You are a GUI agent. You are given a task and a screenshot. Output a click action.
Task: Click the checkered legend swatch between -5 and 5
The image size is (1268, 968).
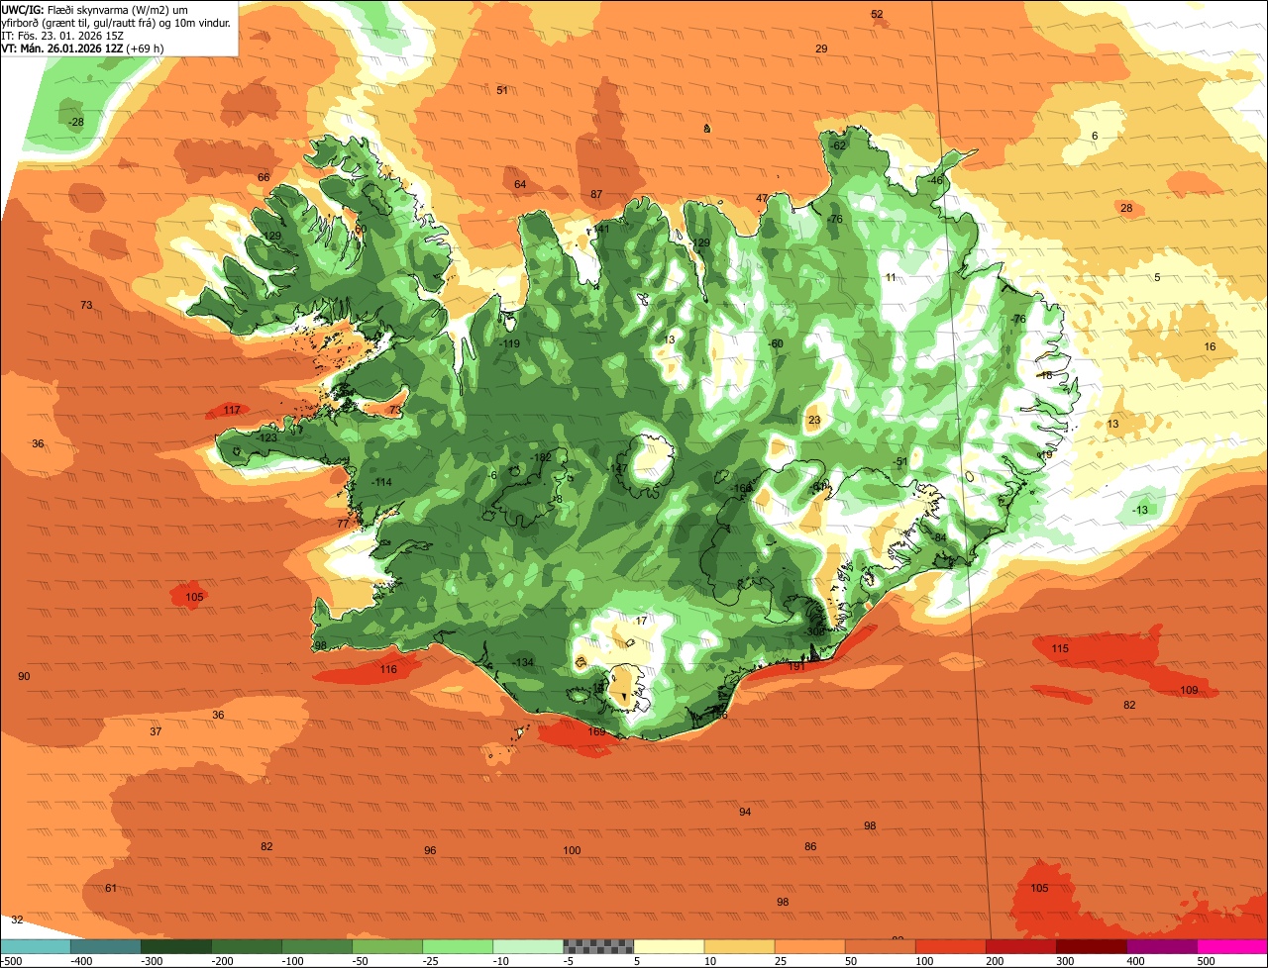(598, 946)
